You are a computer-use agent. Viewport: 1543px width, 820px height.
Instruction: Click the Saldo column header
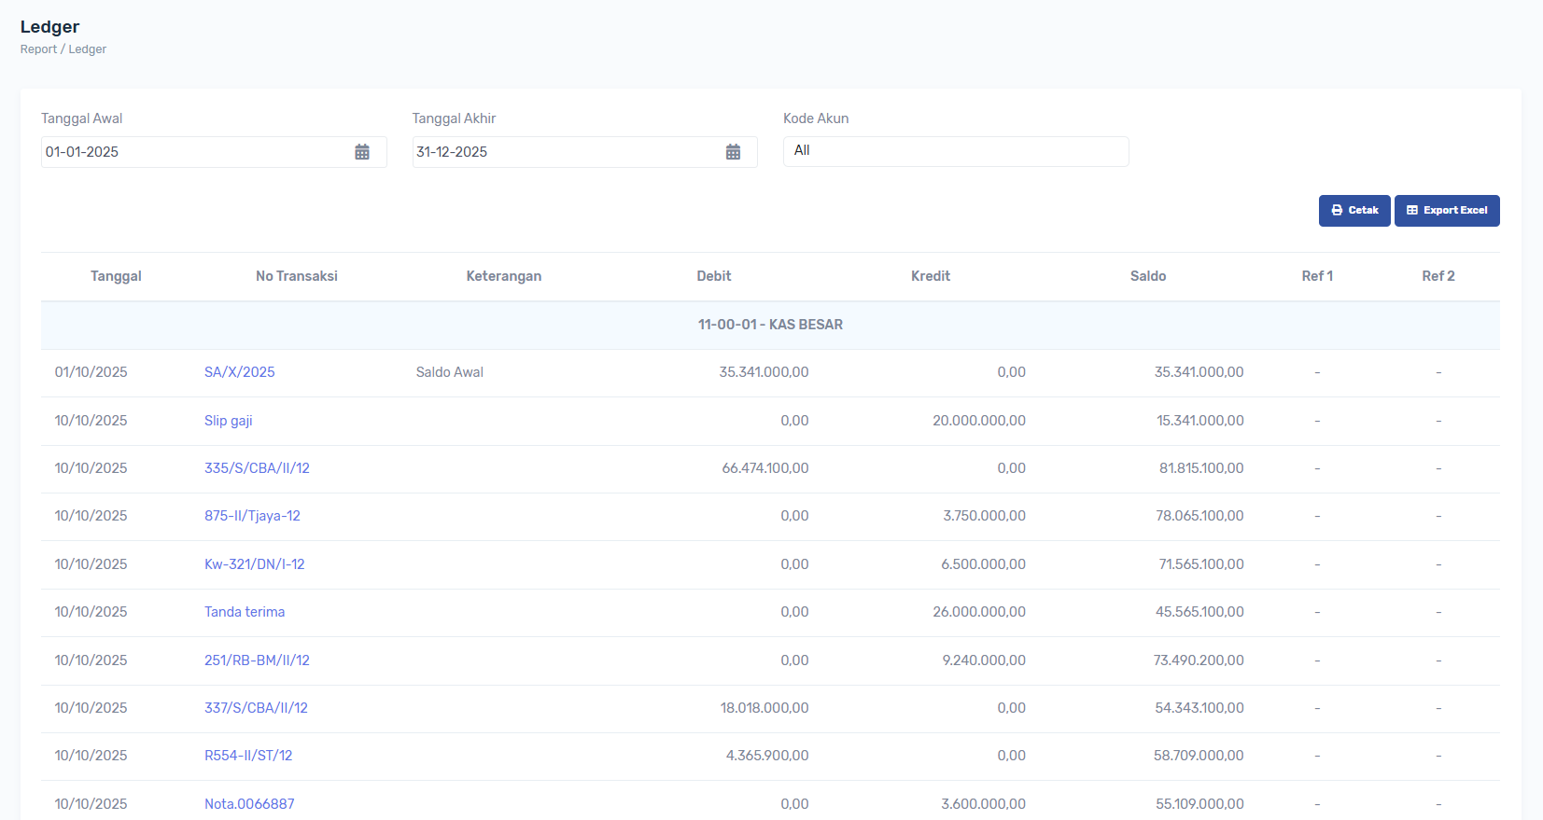1147,276
